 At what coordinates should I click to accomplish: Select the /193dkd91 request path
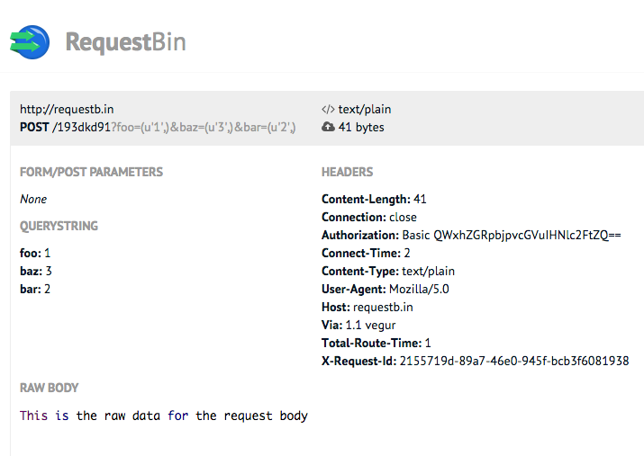(81, 127)
